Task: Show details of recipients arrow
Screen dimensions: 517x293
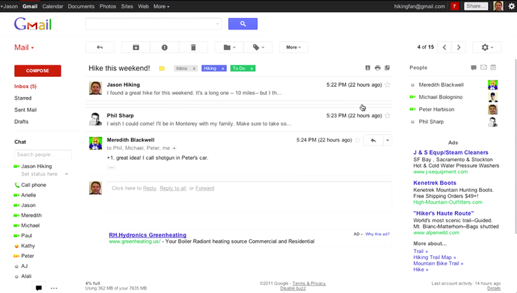Action: point(174,149)
